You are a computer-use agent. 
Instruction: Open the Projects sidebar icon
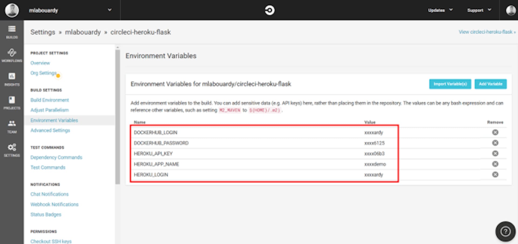(x=12, y=103)
